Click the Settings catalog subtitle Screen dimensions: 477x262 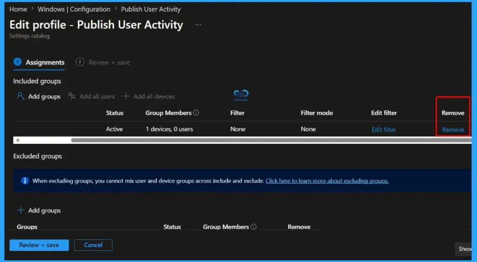pos(29,36)
